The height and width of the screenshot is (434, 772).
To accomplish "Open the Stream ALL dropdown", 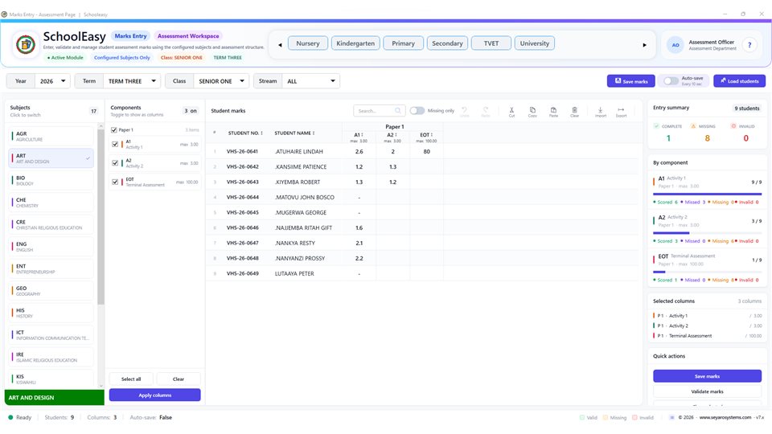I will tap(310, 81).
